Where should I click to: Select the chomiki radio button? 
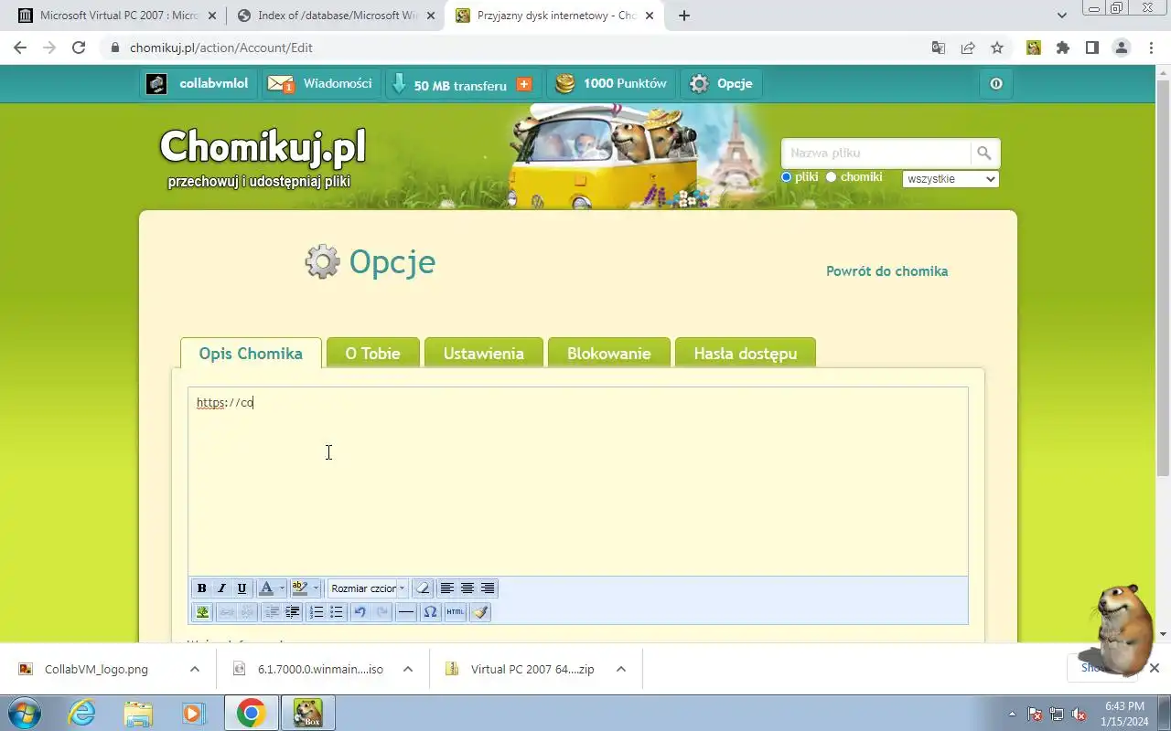point(831,177)
